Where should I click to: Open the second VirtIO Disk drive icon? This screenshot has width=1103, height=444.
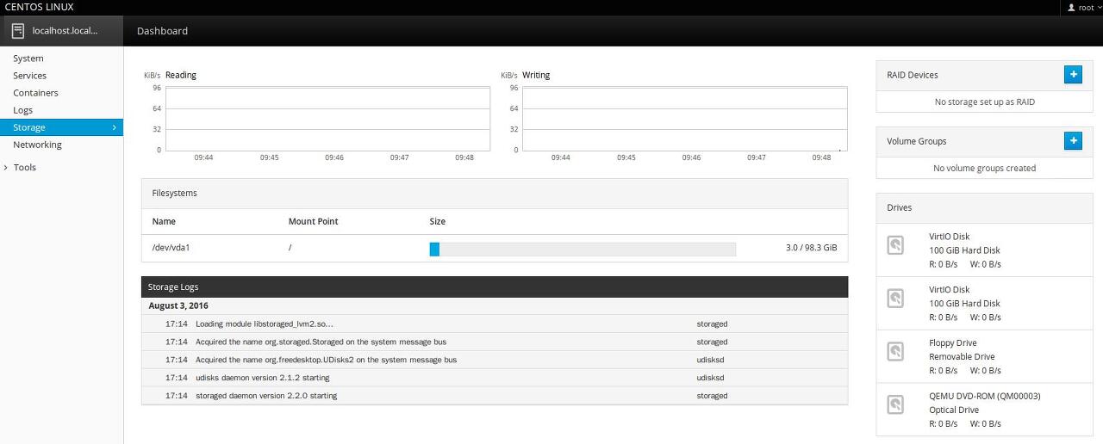click(x=895, y=299)
